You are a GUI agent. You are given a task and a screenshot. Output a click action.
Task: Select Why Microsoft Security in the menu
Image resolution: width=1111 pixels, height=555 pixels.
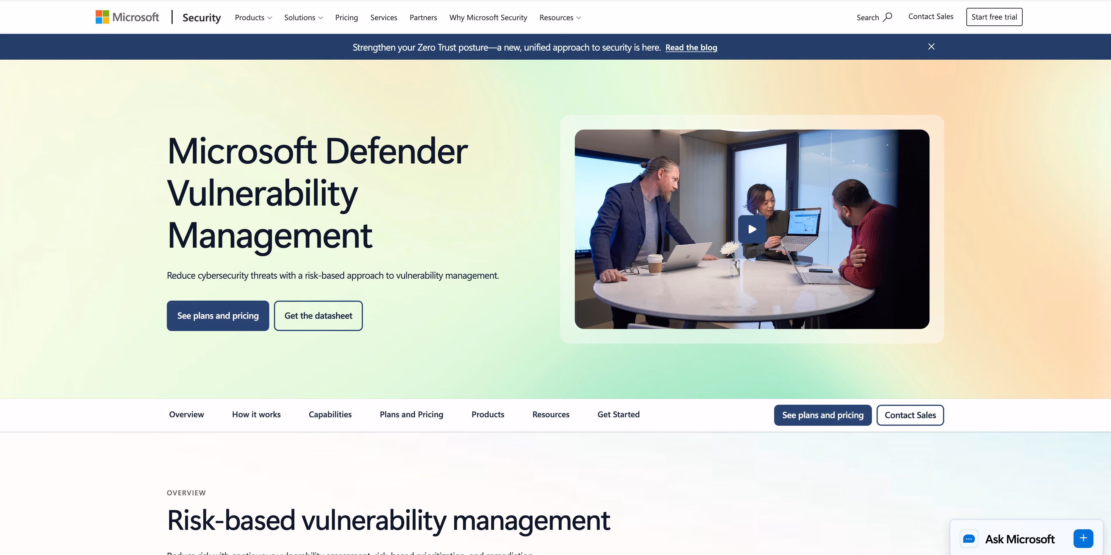(x=488, y=18)
